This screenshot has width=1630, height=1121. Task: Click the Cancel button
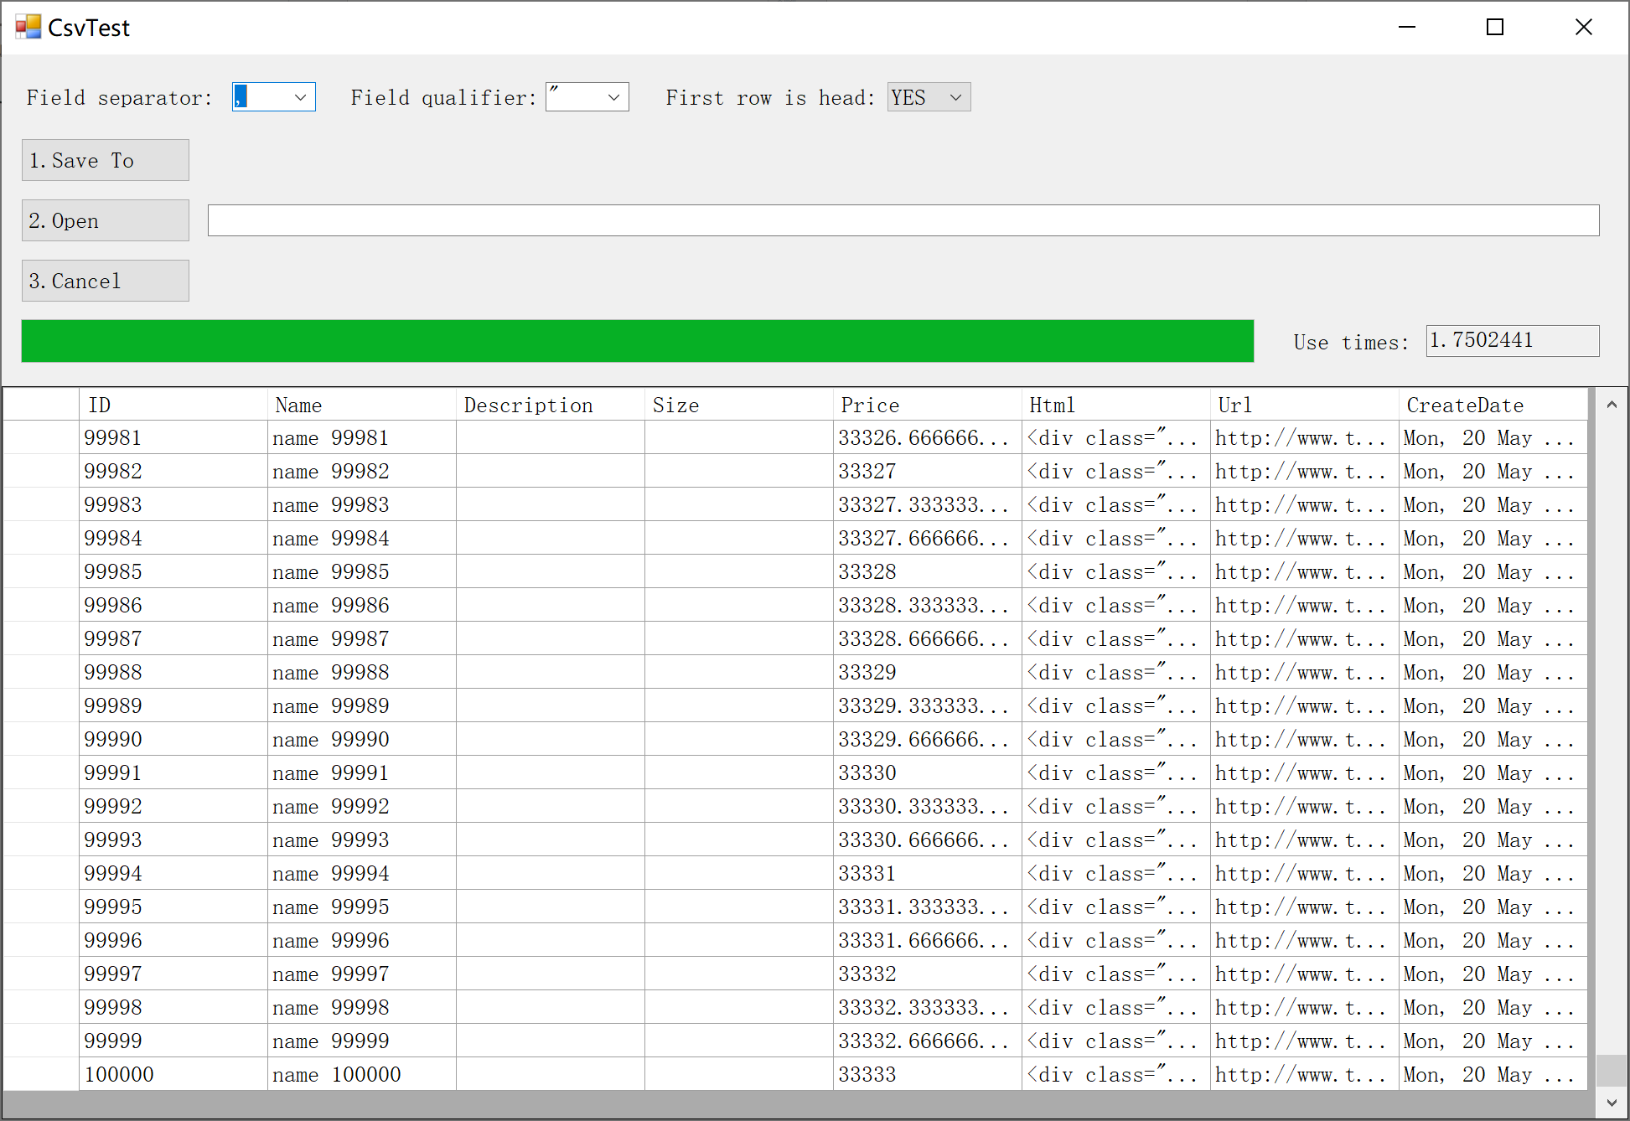(106, 281)
